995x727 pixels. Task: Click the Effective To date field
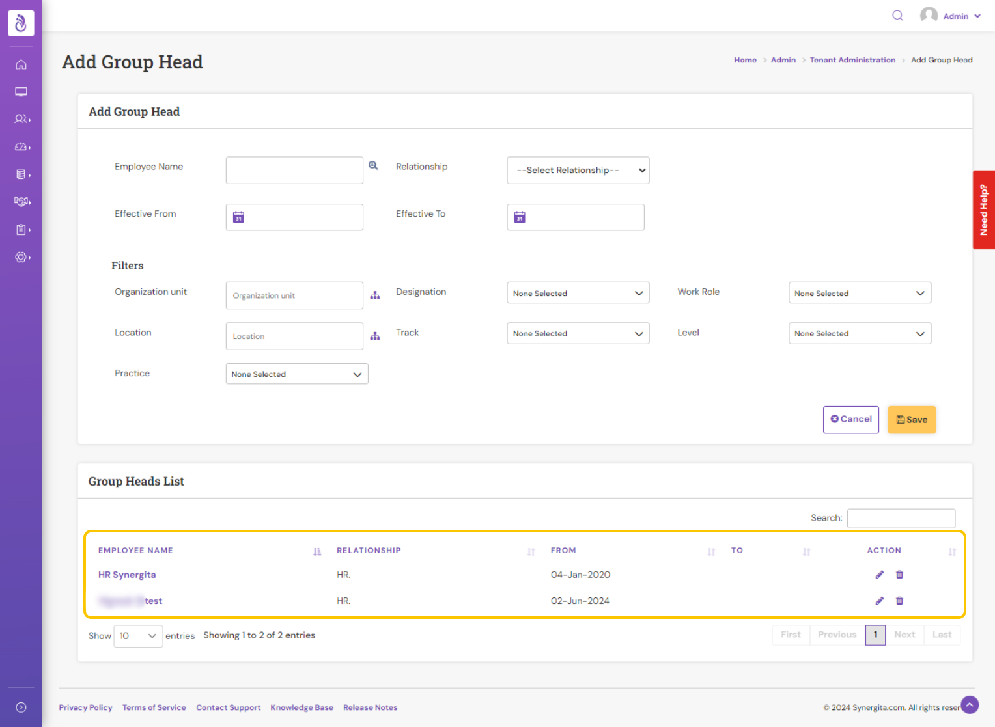coord(576,217)
